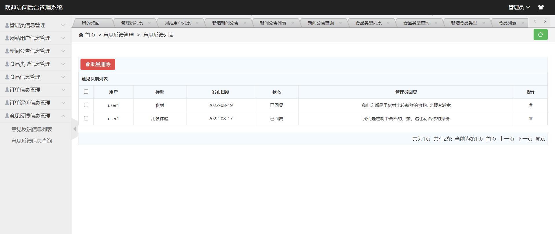Click the 管理员回复 column header
The width and height of the screenshot is (555, 234).
pyautogui.click(x=406, y=92)
